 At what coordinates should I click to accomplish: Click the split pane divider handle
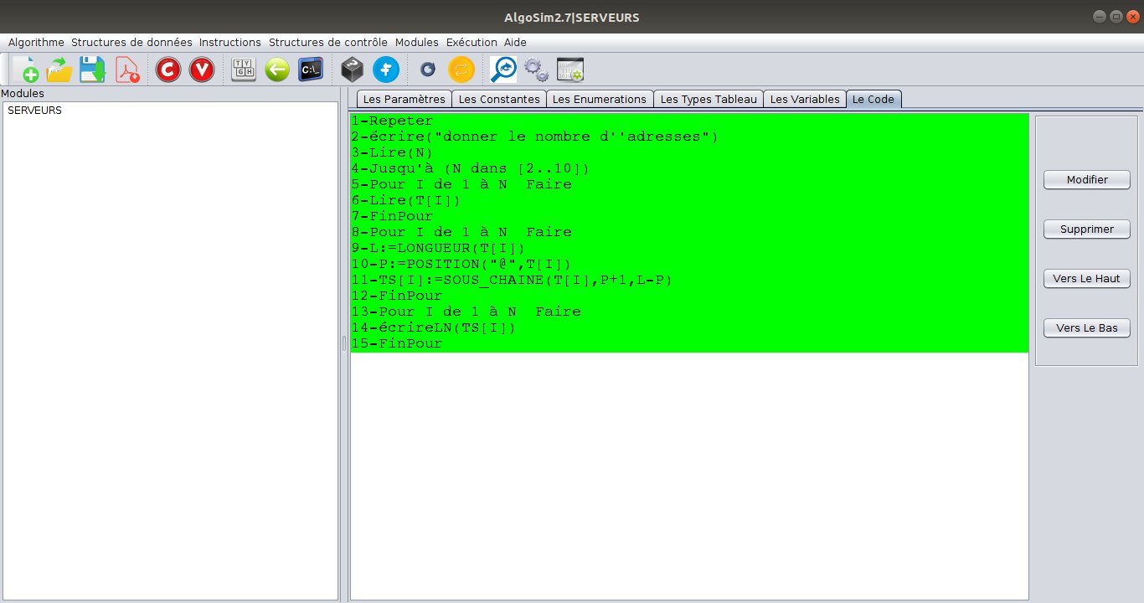[x=343, y=343]
